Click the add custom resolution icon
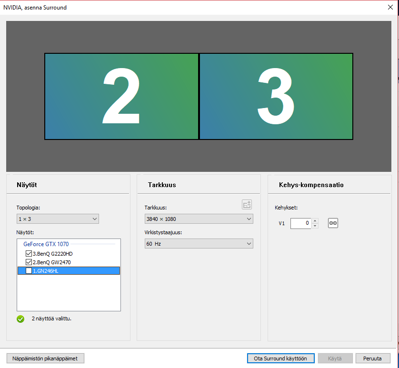 tap(247, 205)
